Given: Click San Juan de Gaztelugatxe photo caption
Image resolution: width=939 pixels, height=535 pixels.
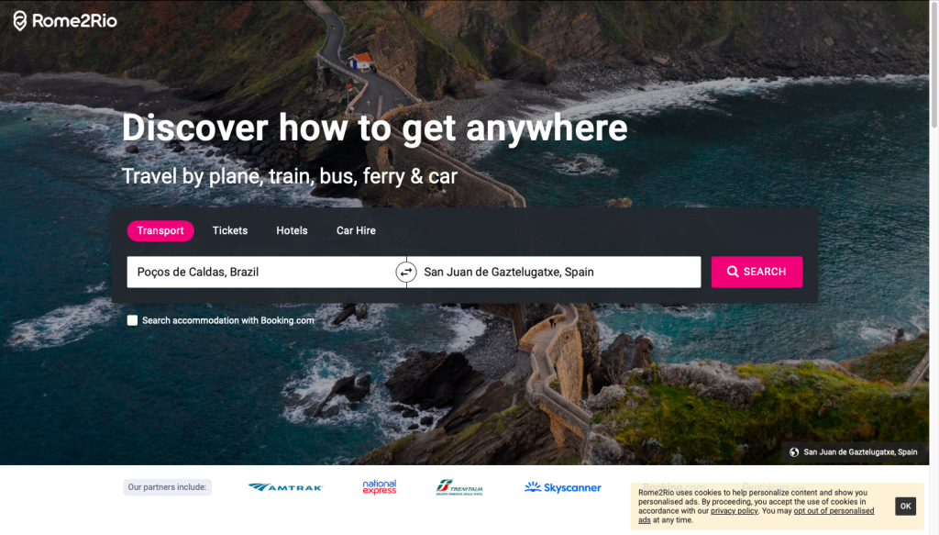Looking at the screenshot, I should pos(860,452).
